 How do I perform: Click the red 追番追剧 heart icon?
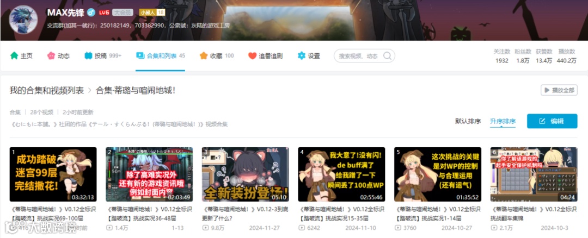pos(253,56)
